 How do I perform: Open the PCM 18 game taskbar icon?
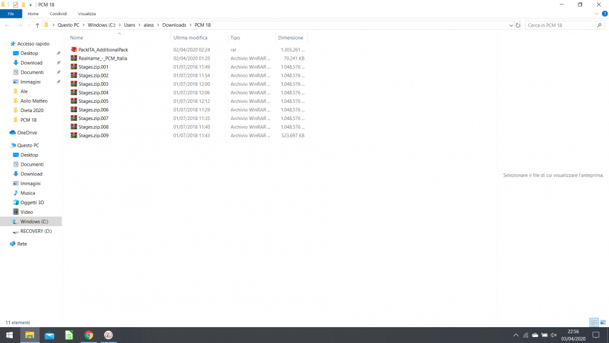pyautogui.click(x=108, y=335)
